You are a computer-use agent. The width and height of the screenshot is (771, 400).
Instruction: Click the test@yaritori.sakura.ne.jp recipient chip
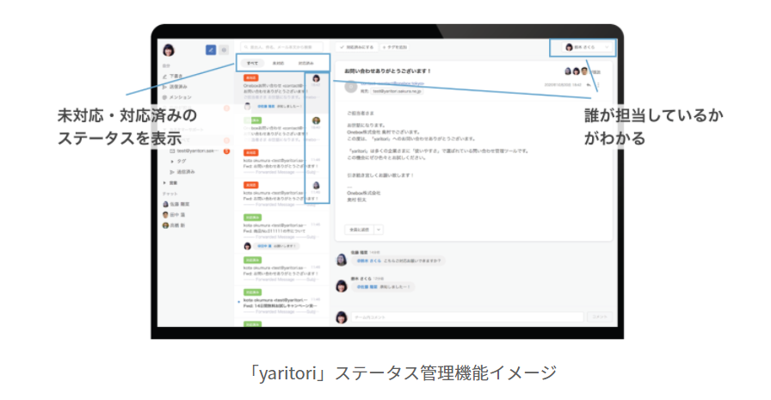(x=397, y=91)
